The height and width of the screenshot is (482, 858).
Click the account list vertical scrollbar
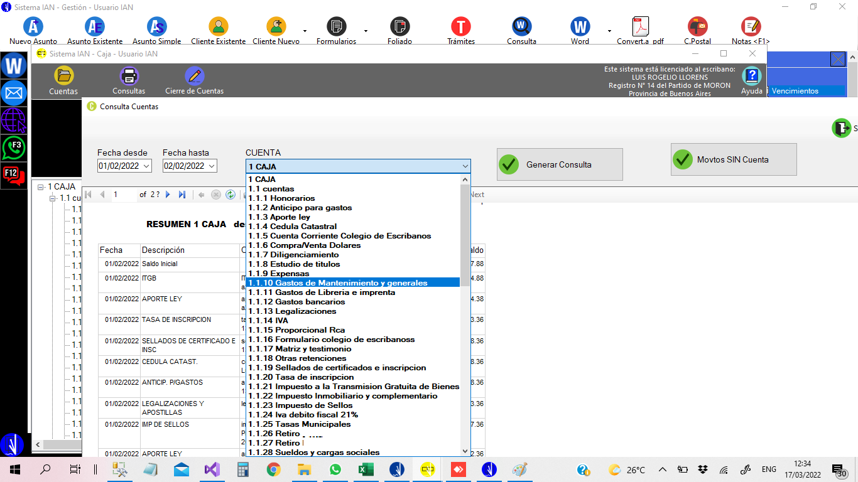click(465, 314)
